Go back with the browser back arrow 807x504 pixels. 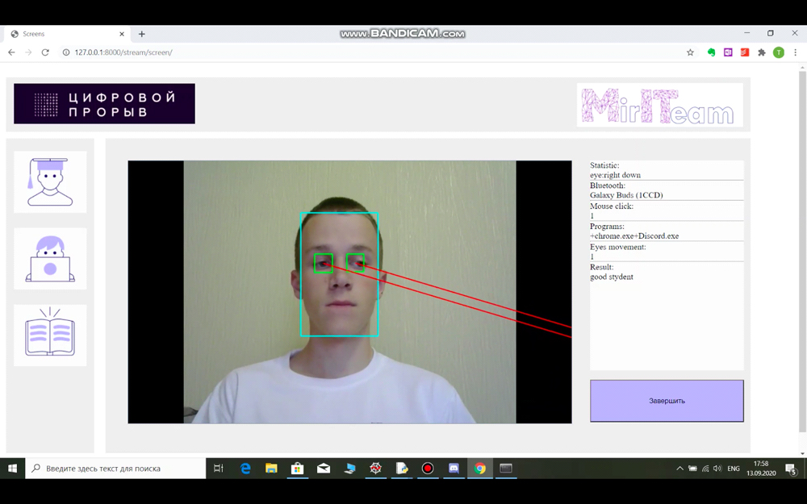click(11, 52)
